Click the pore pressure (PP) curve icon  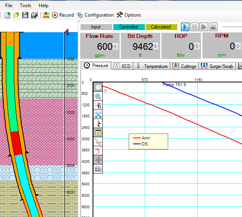pos(98,142)
